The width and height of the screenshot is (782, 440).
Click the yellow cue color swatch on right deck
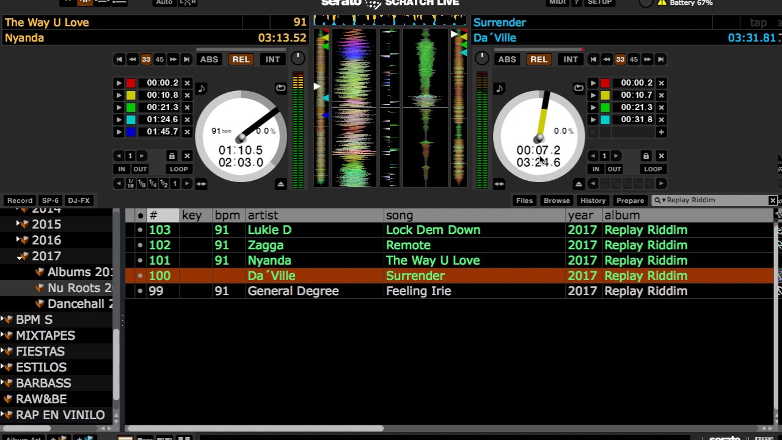605,95
